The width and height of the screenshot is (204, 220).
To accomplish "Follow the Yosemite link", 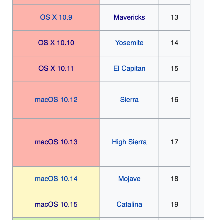I will [x=129, y=43].
